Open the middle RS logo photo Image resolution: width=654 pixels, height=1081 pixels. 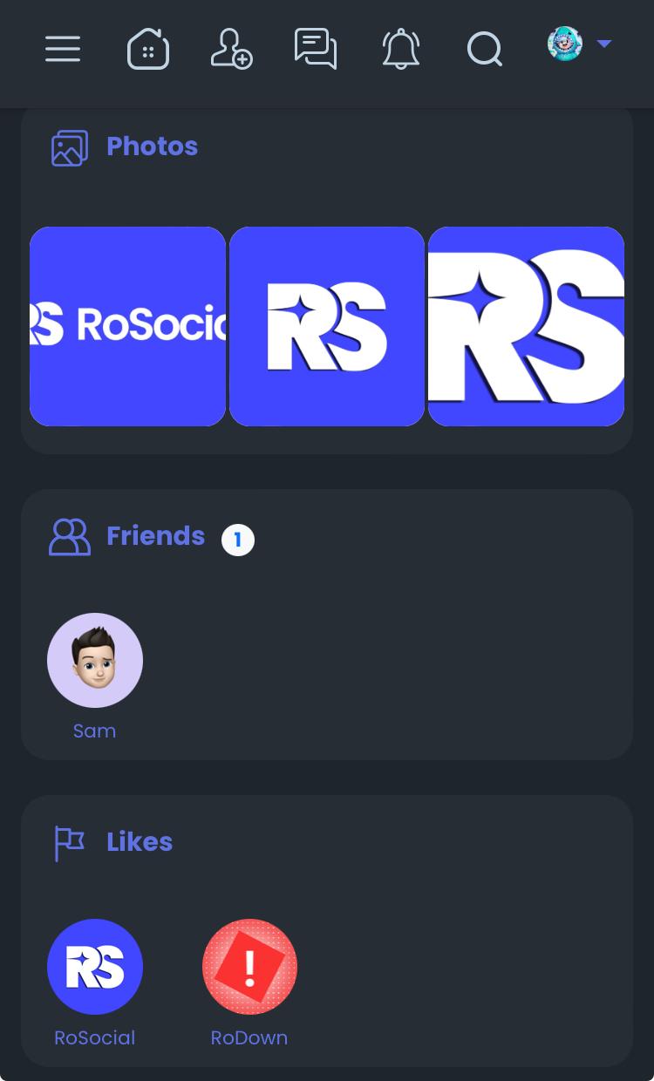[327, 326]
